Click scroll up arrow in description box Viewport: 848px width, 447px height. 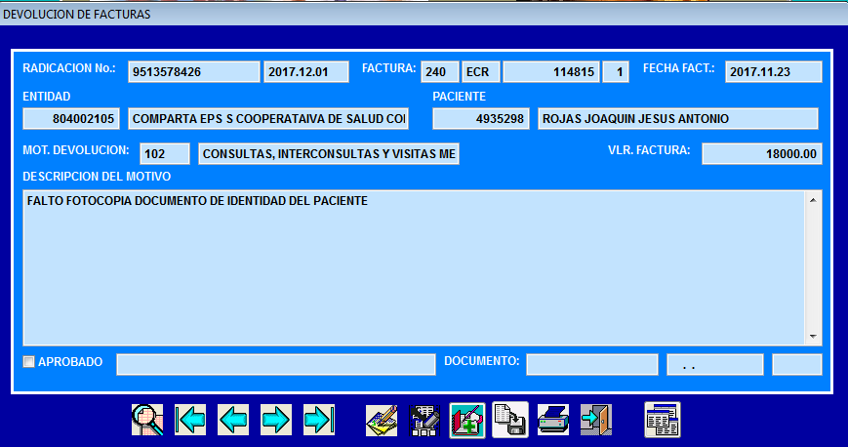813,200
